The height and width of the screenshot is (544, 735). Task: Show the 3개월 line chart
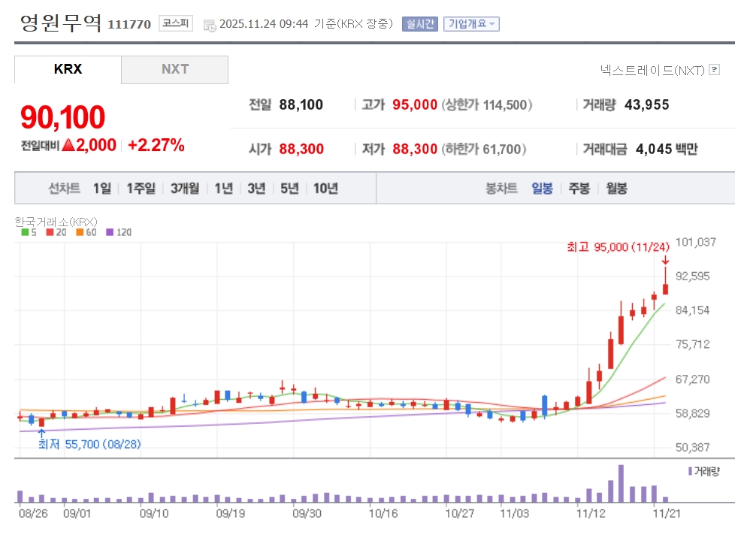[184, 188]
